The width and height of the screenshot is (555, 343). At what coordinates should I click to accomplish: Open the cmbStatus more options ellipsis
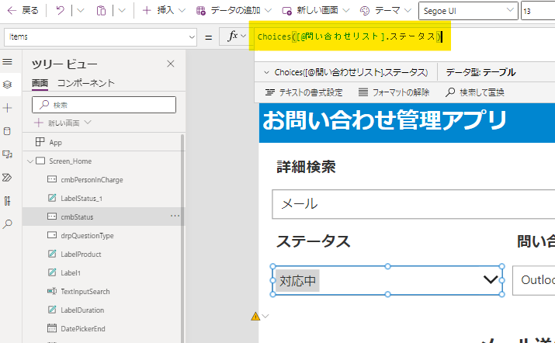click(175, 216)
